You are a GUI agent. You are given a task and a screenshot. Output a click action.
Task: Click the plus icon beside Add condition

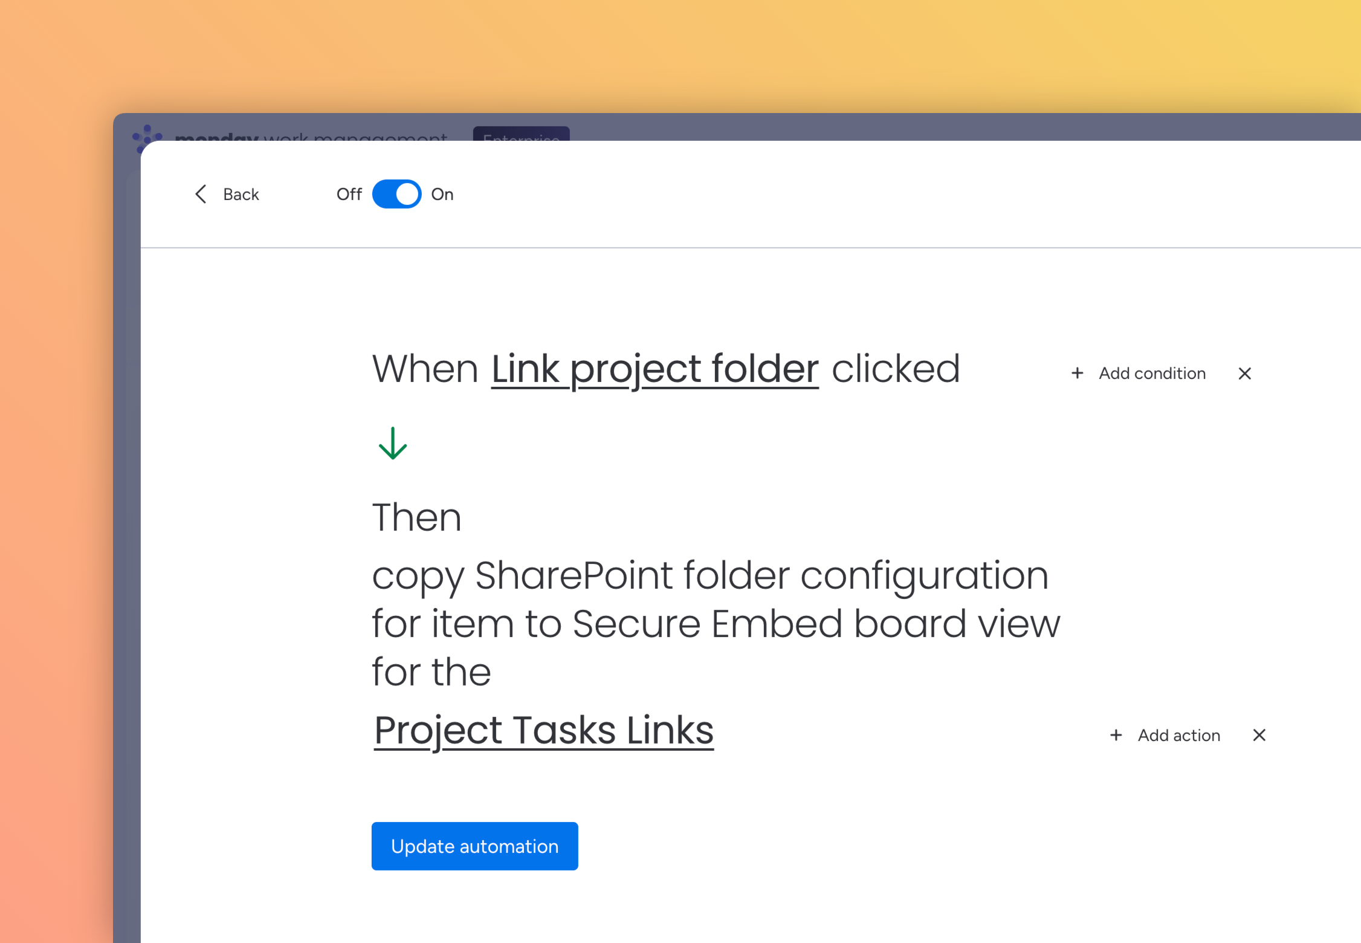pos(1077,374)
